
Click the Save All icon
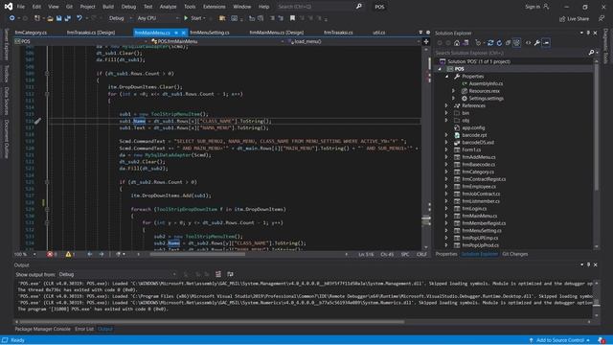tap(68, 18)
